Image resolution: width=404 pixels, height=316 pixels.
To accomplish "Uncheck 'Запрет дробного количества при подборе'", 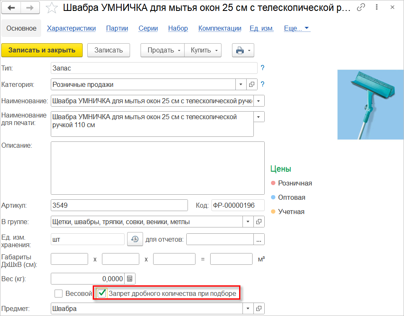I will 102,293.
